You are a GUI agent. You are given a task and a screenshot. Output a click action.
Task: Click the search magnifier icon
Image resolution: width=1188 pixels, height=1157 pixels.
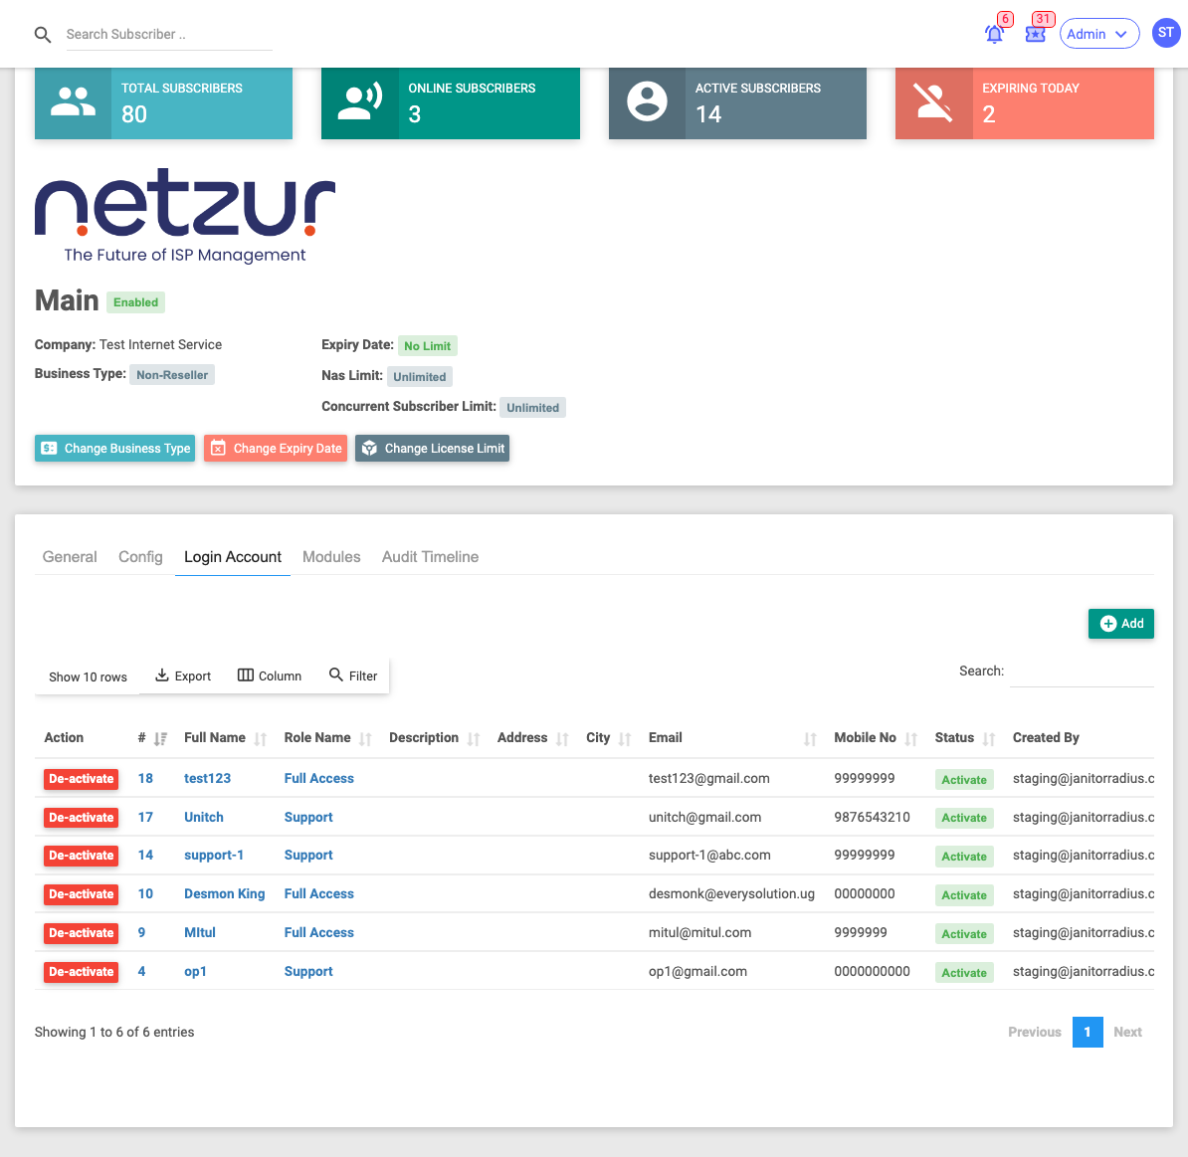(43, 35)
